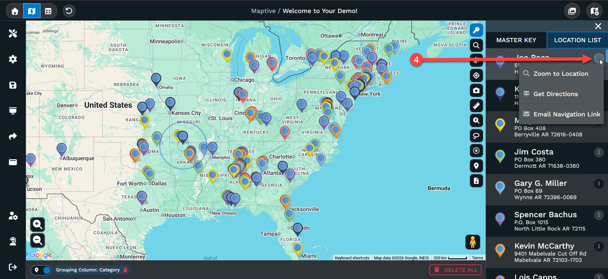Select the lasso selection tool
Image resolution: width=608 pixels, height=279 pixels.
476,136
